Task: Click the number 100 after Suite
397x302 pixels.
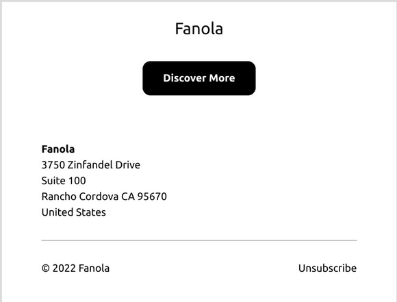Action: (x=77, y=181)
